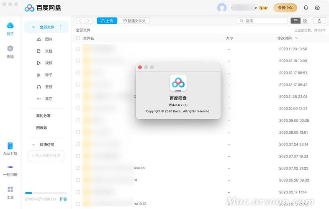Image resolution: width=329 pixels, height=209 pixels.
Task: Click the 百度网盘 logo at top
Action: [x=43, y=8]
